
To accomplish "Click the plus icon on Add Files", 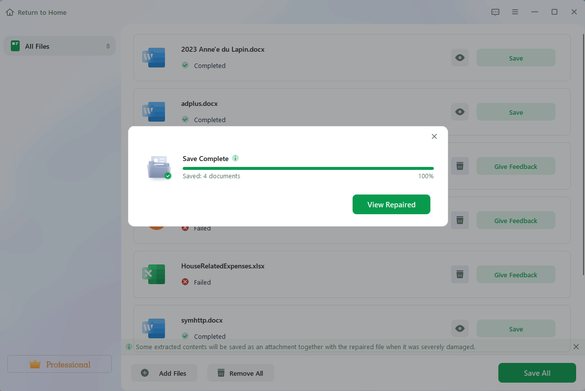I will (x=144, y=373).
